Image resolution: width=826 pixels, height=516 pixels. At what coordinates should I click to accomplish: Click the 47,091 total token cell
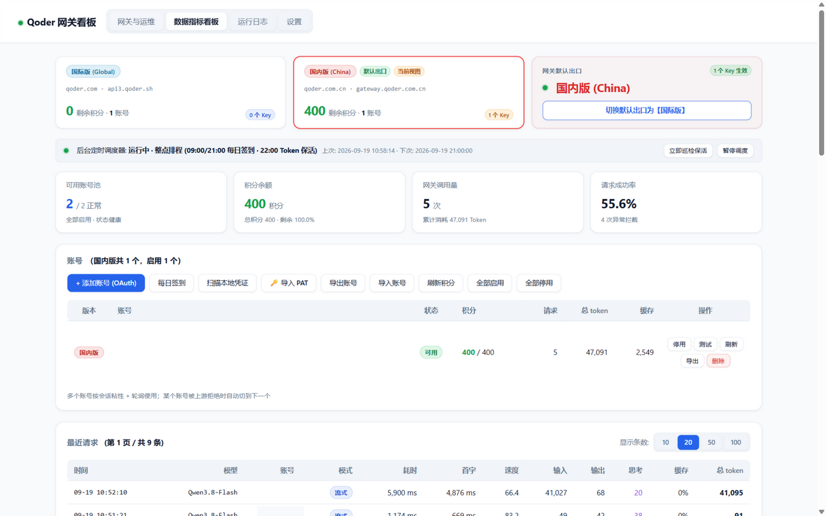click(x=597, y=353)
